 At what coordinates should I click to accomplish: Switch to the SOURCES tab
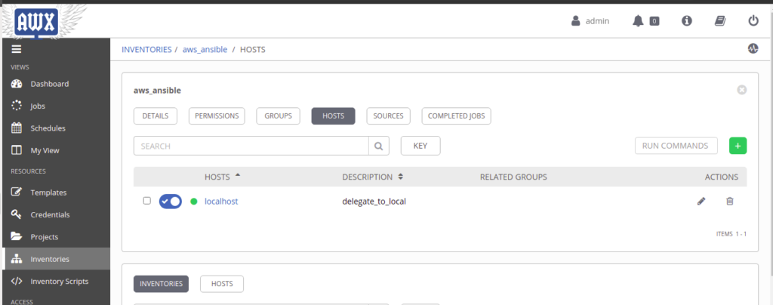point(388,116)
